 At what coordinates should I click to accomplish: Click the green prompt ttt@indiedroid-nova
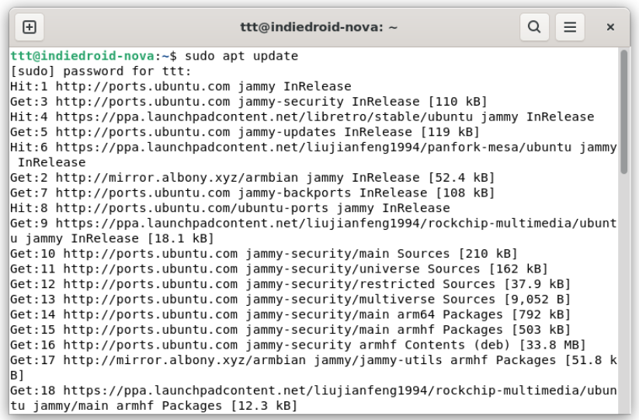[x=82, y=56]
